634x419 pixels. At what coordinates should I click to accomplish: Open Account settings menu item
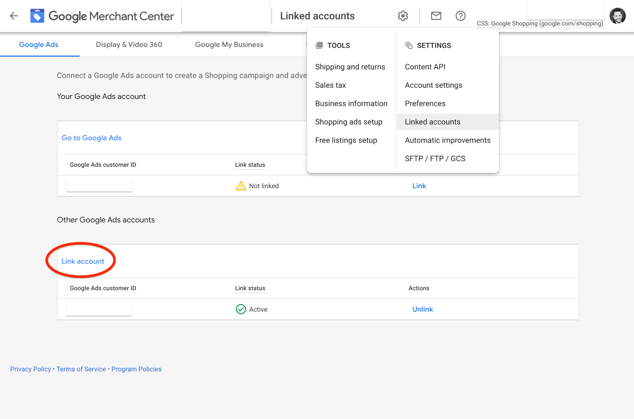pos(433,85)
